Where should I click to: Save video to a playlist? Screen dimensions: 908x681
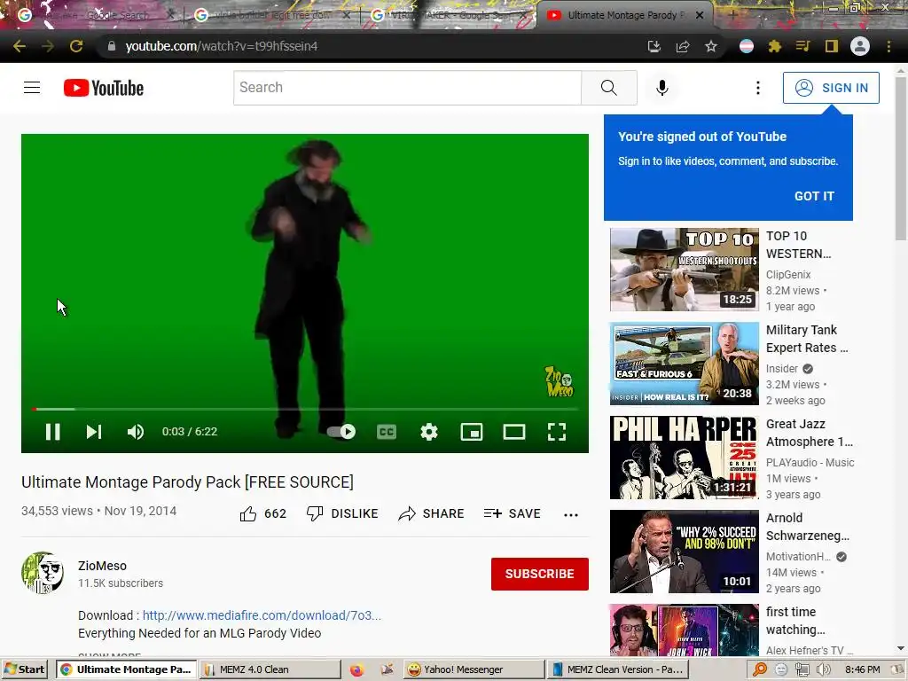(512, 513)
